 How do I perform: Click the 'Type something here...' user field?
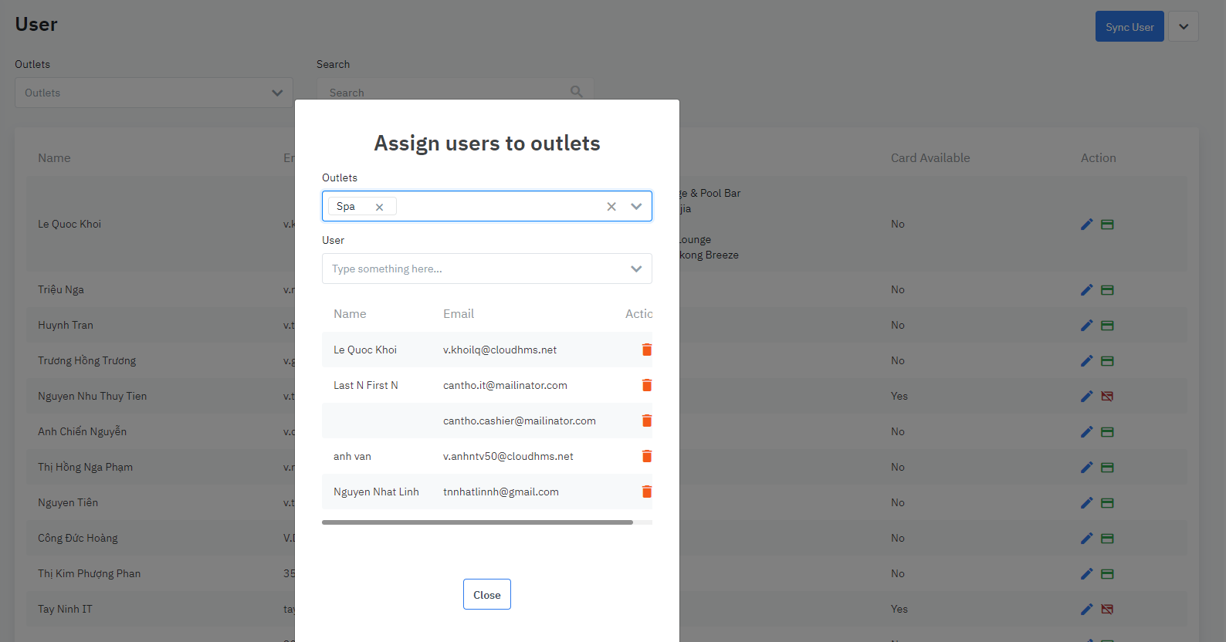click(x=471, y=269)
